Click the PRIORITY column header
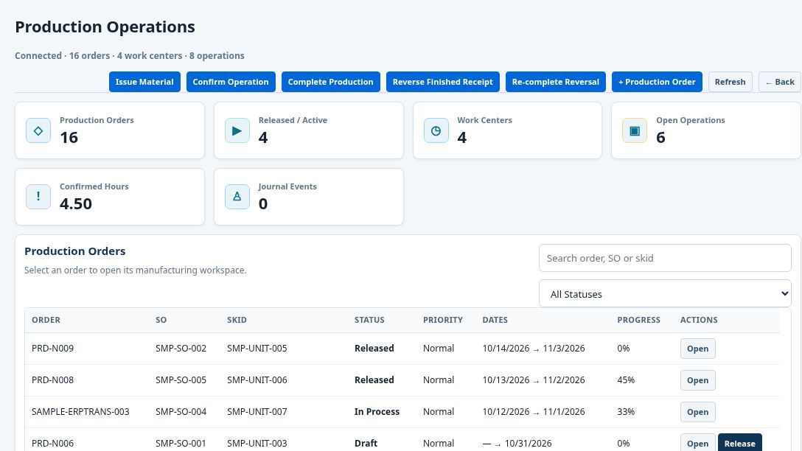 click(443, 320)
